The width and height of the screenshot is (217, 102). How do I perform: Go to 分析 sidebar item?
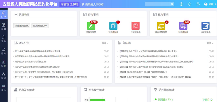(x=4, y=63)
